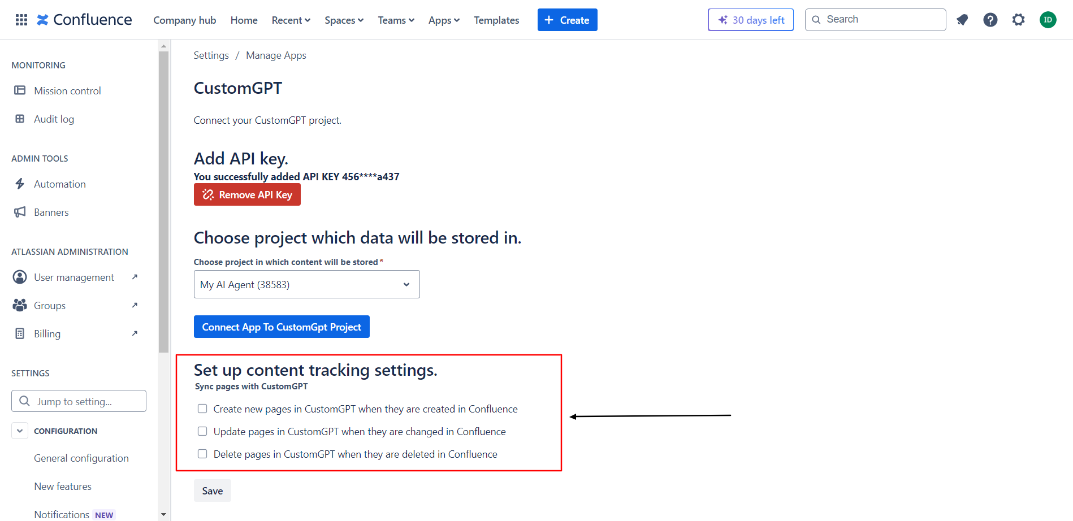Open the ID profile avatar
1073x521 pixels.
(x=1048, y=20)
